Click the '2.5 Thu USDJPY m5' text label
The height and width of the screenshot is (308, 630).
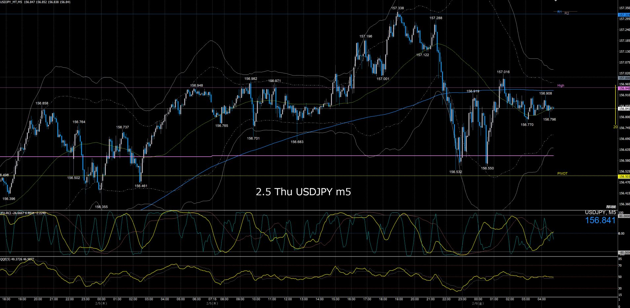pos(303,192)
